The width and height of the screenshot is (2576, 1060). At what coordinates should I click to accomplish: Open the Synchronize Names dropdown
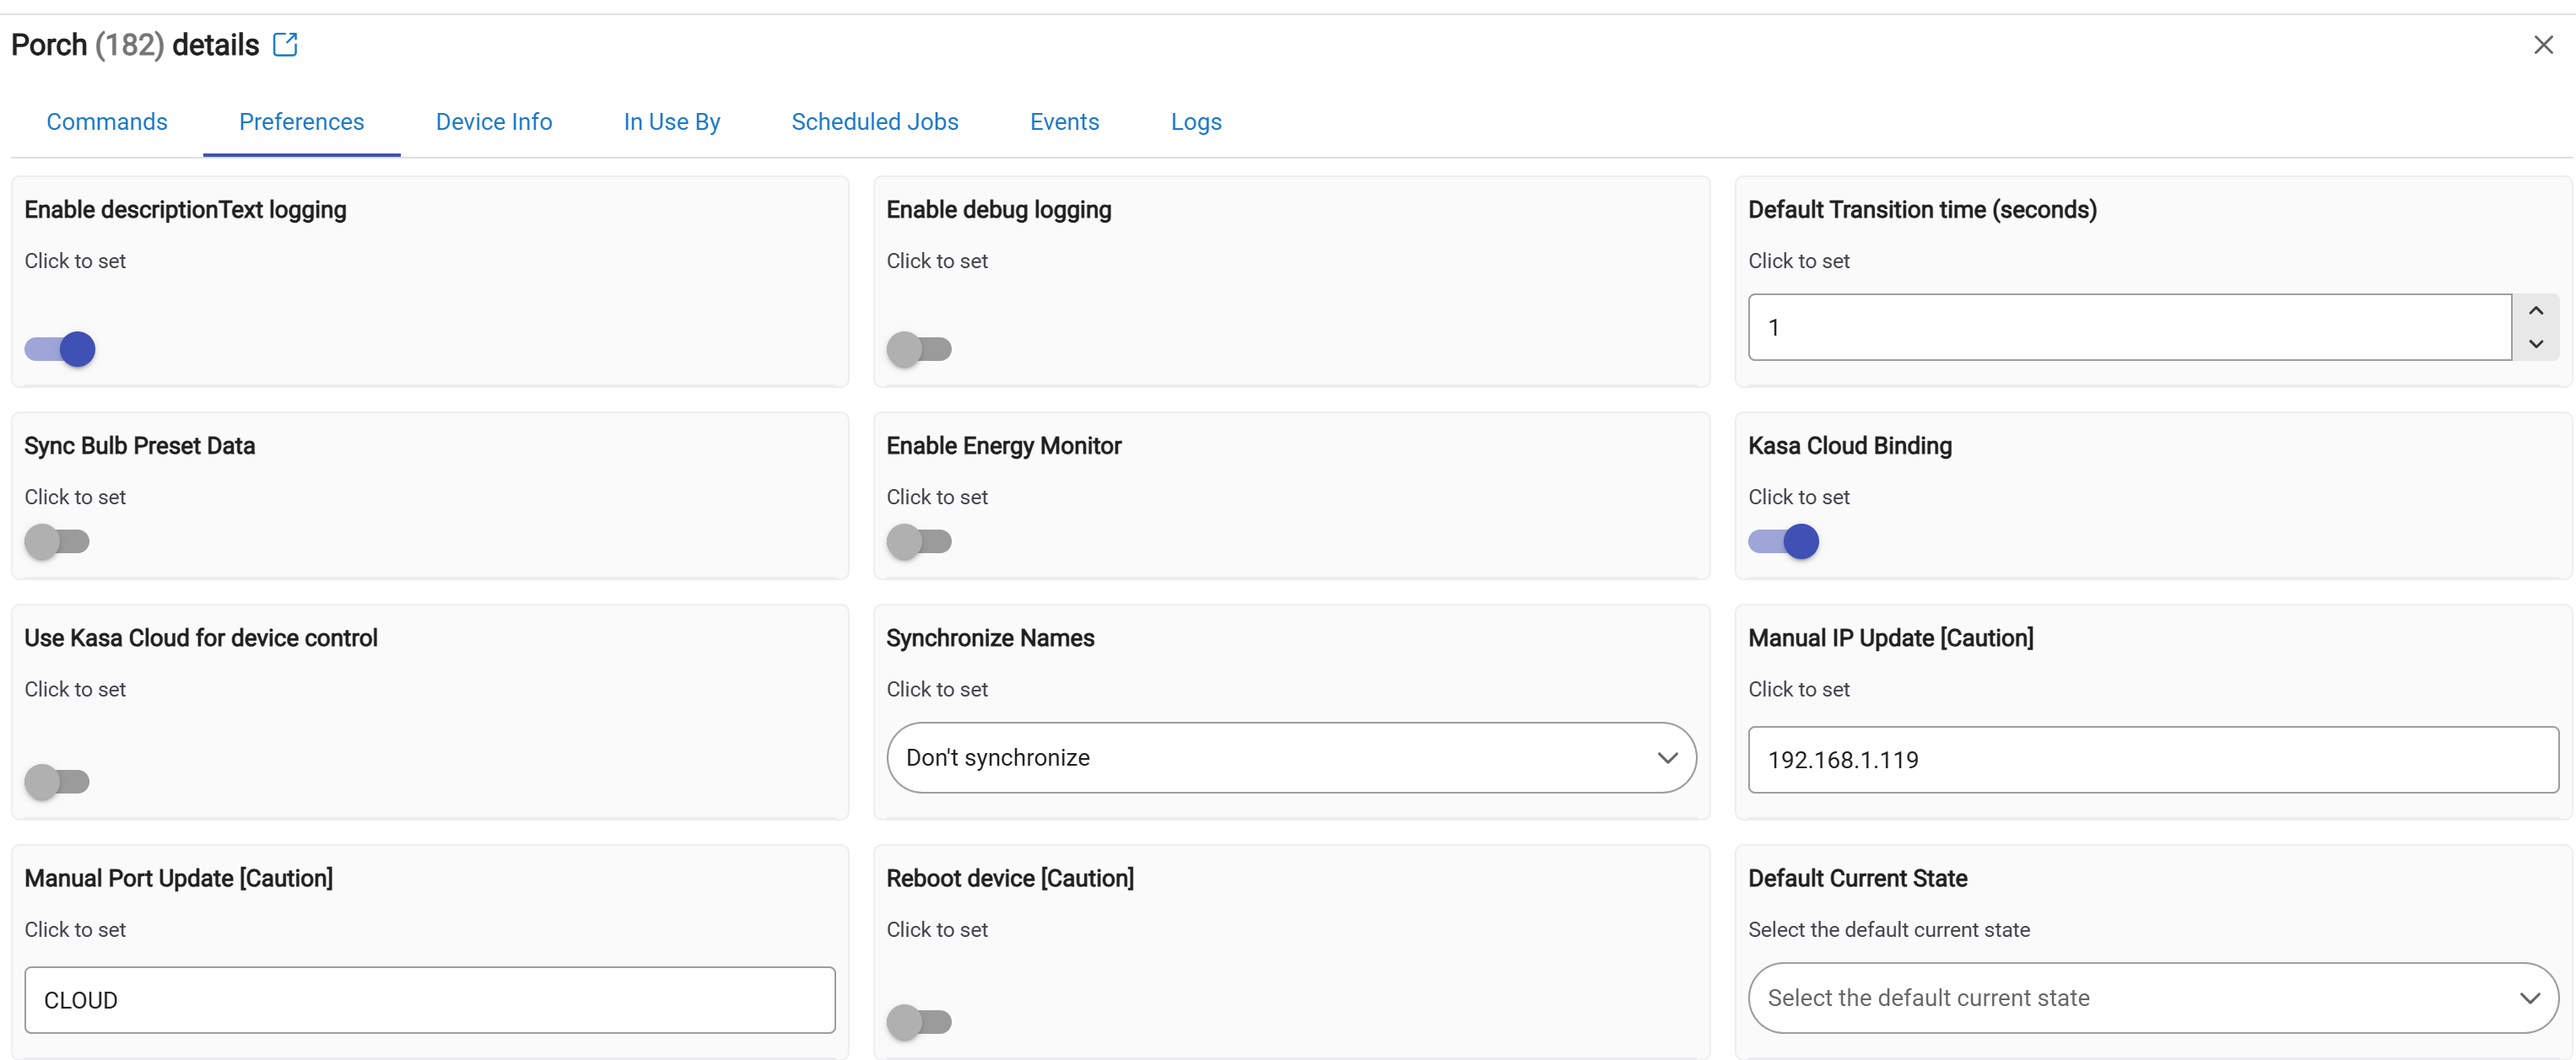point(1290,757)
